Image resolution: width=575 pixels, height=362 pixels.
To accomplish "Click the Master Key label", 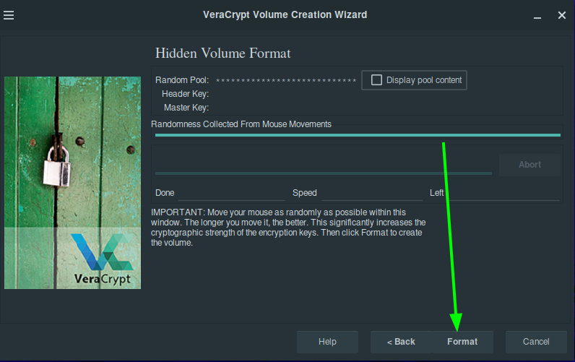I will pos(186,108).
